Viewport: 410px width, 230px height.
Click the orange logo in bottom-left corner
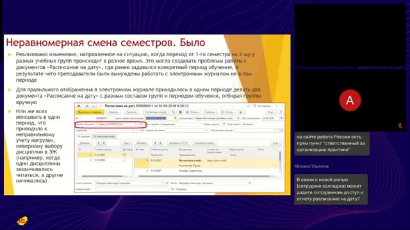[x=22, y=220]
